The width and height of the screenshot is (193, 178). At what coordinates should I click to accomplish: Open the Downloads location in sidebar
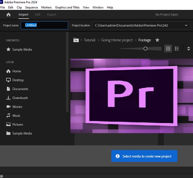(x=17, y=98)
